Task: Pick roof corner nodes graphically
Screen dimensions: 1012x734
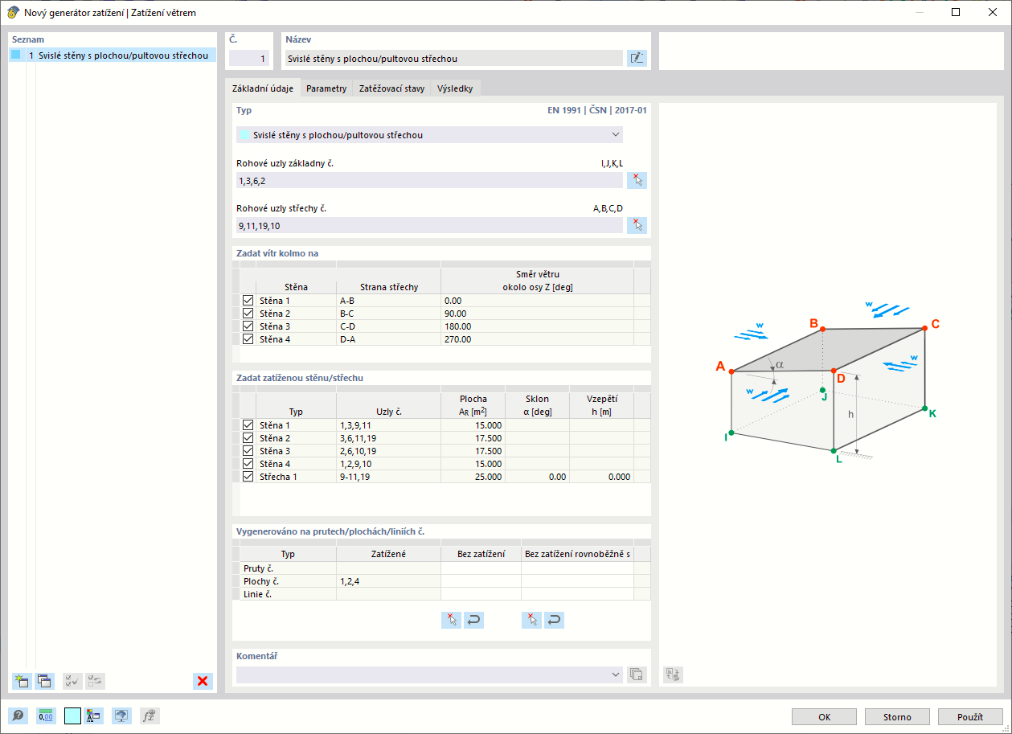Action: tap(637, 225)
